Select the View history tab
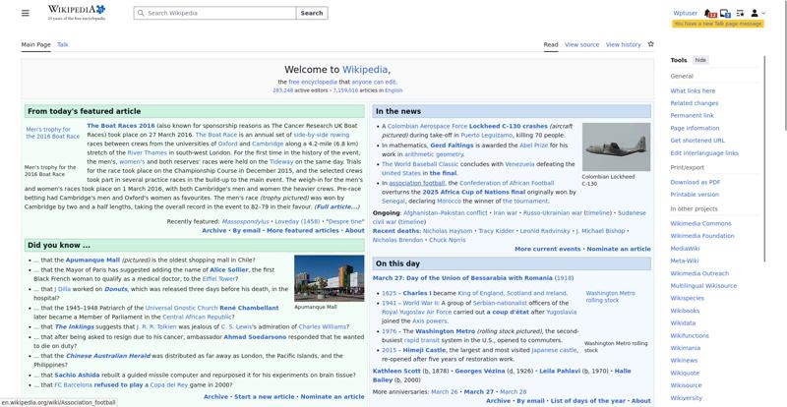This screenshot has width=787, height=407. click(623, 44)
